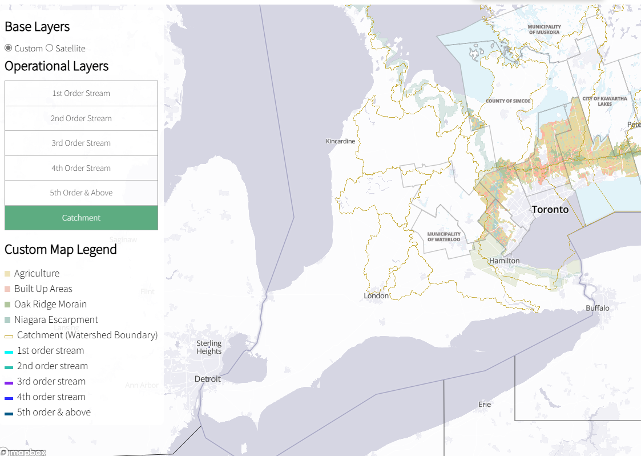
Task: Click the 3rd order stream legend line
Action: 9,383
